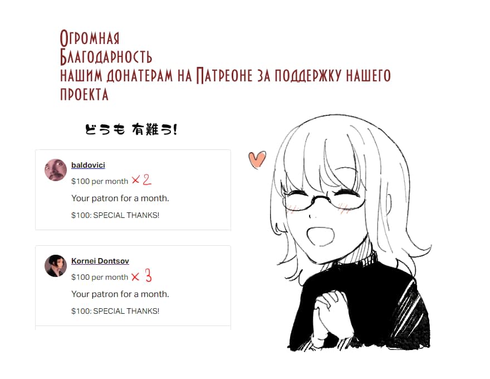Click 'Your patron for a month.' in baldovici's card

point(120,198)
